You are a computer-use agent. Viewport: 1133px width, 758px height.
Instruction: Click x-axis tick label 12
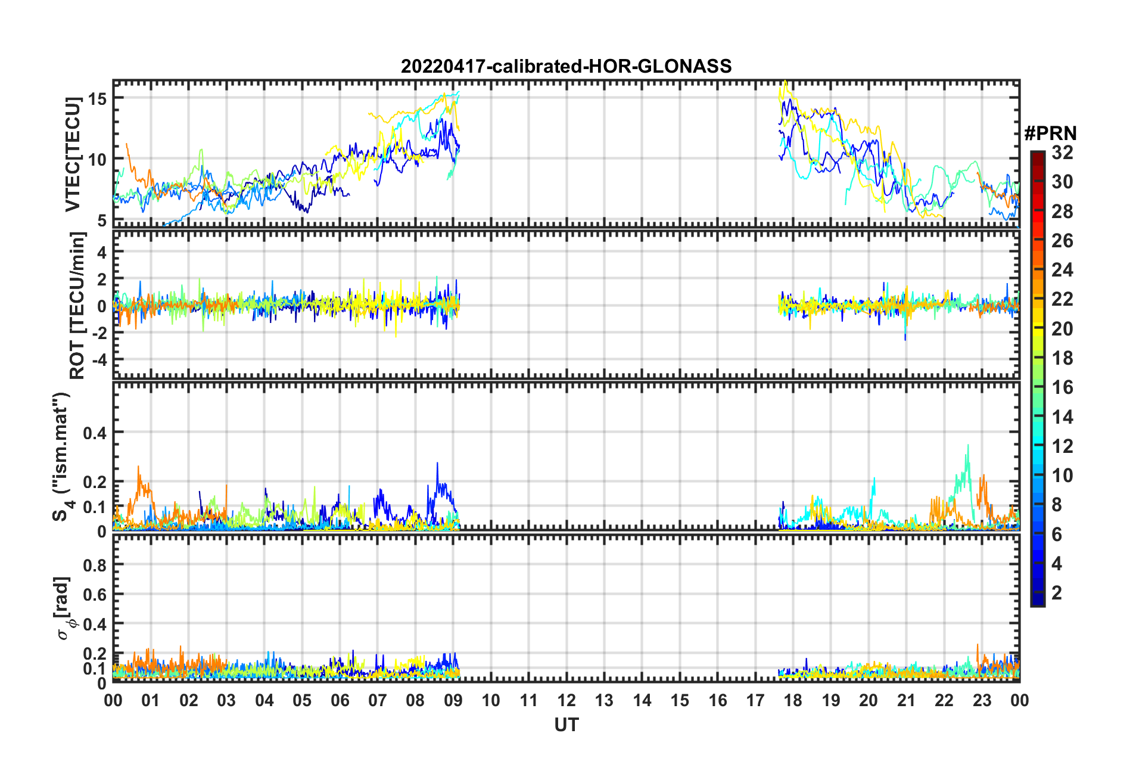[566, 700]
